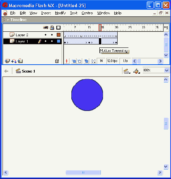Viewport: 171px width, 179px height.
Task: Click the Add Motion Guide icon
Action: (14, 61)
